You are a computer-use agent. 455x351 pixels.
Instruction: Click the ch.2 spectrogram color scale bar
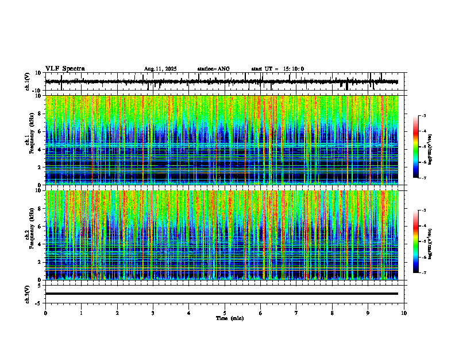[x=416, y=241]
